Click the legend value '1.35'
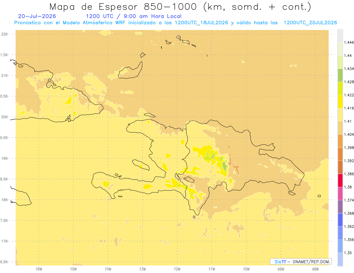The height and width of the screenshot is (273, 354). (348, 253)
